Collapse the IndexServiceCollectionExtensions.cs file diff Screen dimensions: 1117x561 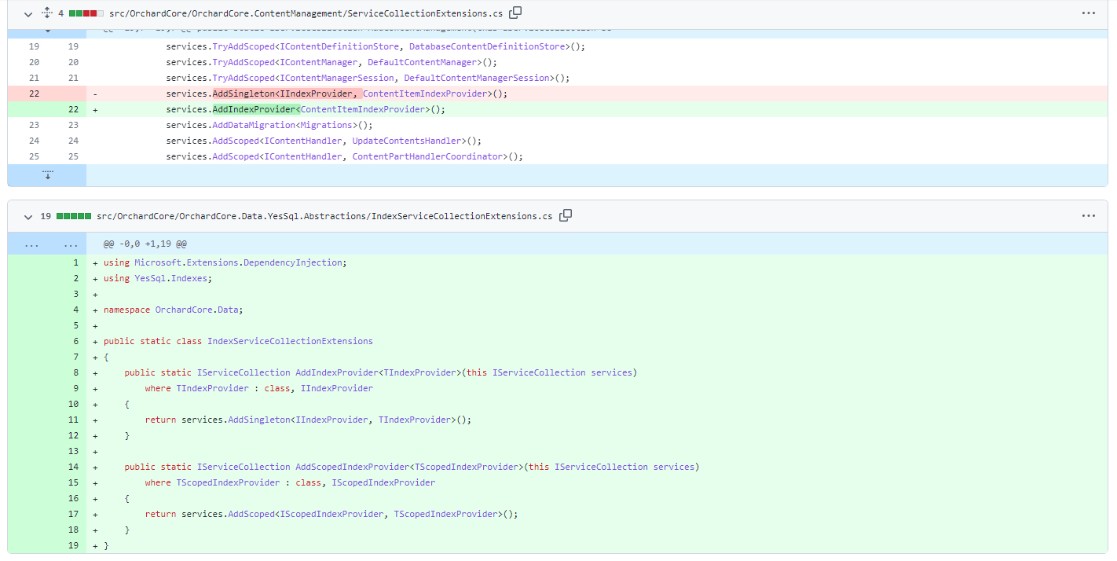point(28,216)
